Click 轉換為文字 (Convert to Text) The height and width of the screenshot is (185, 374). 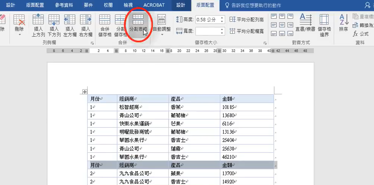tap(363, 25)
